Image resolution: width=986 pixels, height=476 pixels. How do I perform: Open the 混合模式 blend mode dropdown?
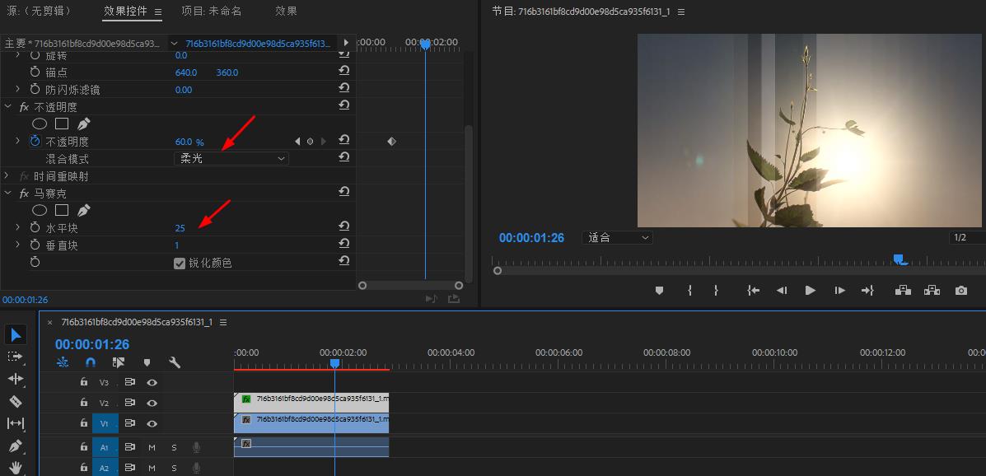pos(232,158)
